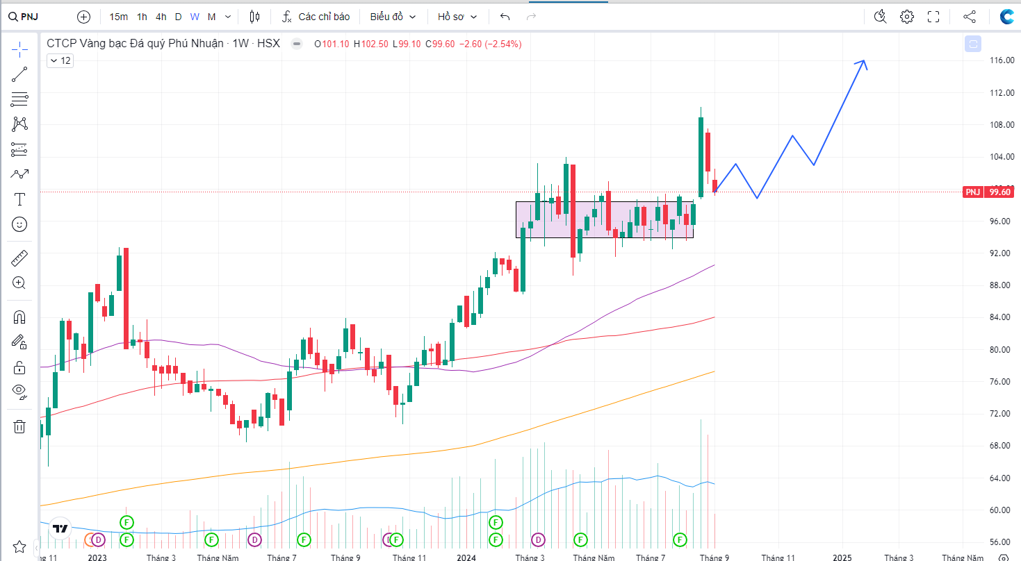Toggle magnet mode
The height and width of the screenshot is (561, 1021).
pos(19,317)
